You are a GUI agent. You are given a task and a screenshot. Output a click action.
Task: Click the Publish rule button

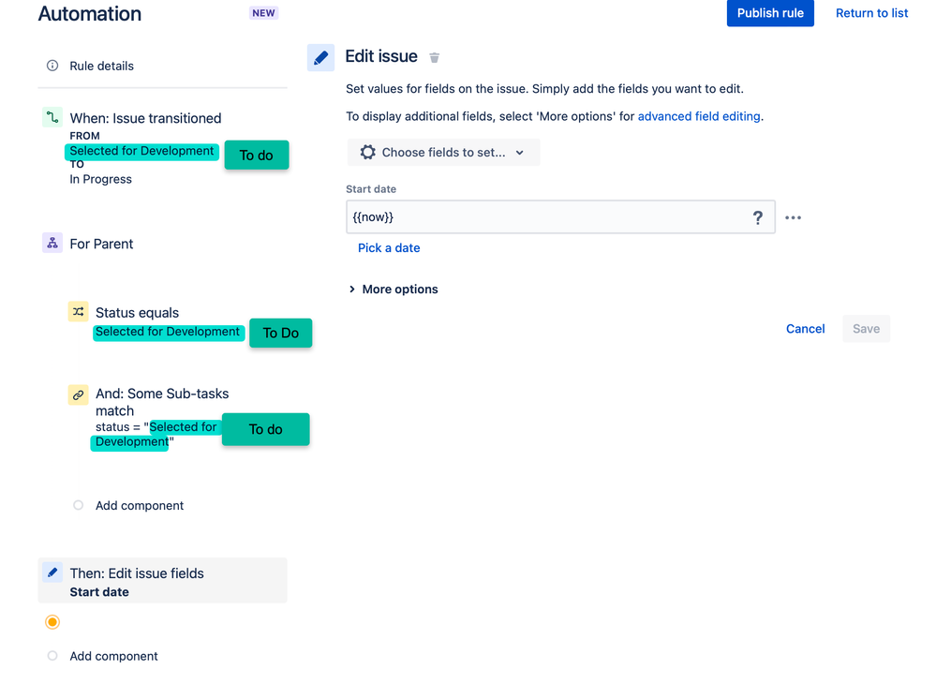tap(770, 13)
